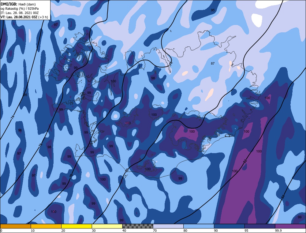Image resolution: width=306 pixels, height=233 pixels.
Task: Pick the lavender 70–80 legend swatch
Action: [x=168, y=226]
